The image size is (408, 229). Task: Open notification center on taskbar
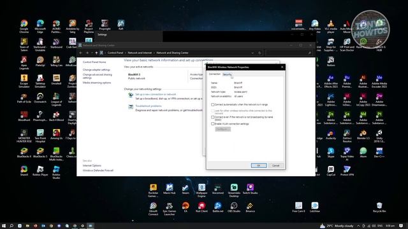[x=401, y=226]
